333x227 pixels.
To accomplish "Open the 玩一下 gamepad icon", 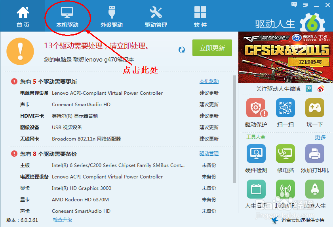I will (x=314, y=108).
